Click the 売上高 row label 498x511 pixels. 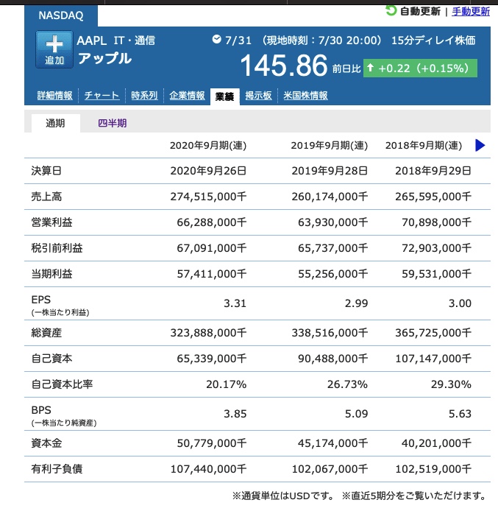[46, 197]
